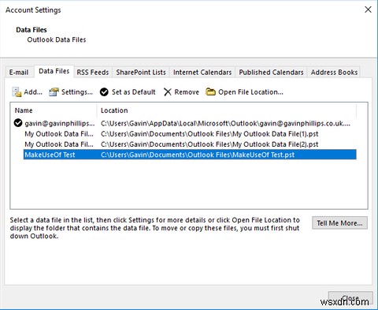Switch to the E-mail tab
Image resolution: width=378 pixels, height=310 pixels.
click(x=19, y=72)
